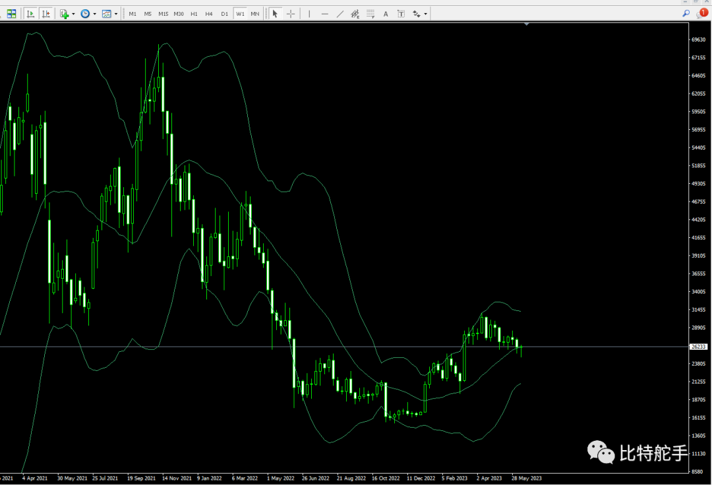
Task: Click the 69630 price axis value
Action: coord(698,40)
